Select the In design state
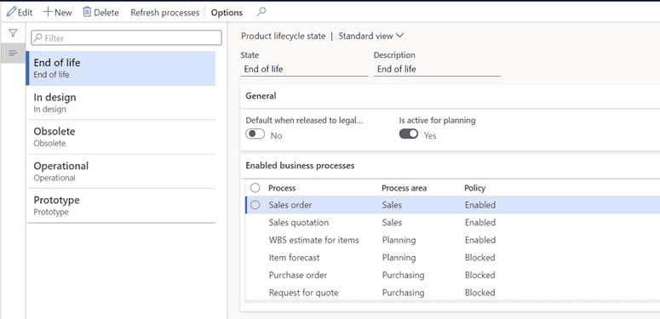This screenshot has width=660, height=319. 121,103
